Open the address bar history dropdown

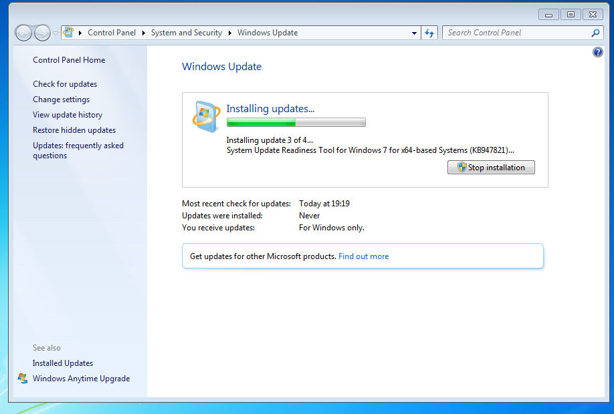414,33
